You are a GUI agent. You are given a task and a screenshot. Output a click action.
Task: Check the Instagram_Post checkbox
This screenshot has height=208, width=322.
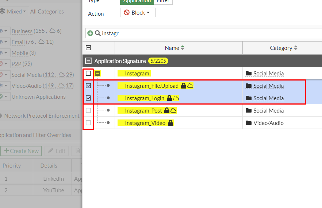tap(88, 110)
